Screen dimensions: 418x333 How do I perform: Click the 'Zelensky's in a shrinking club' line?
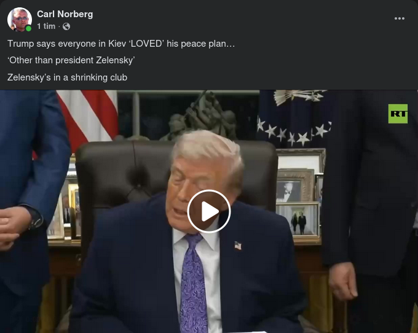click(68, 77)
